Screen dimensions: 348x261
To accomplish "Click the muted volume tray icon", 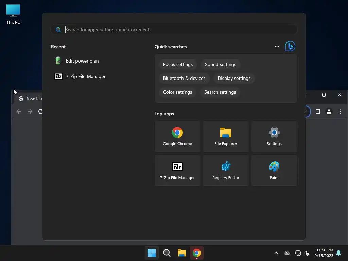I will [x=307, y=253].
